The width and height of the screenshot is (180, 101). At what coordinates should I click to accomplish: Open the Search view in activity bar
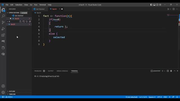click(3, 16)
